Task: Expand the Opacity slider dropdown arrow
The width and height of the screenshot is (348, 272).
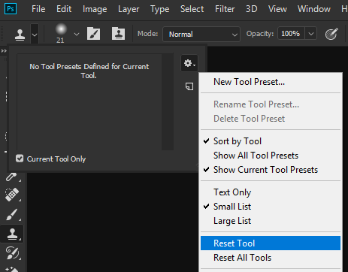Action: tap(311, 34)
